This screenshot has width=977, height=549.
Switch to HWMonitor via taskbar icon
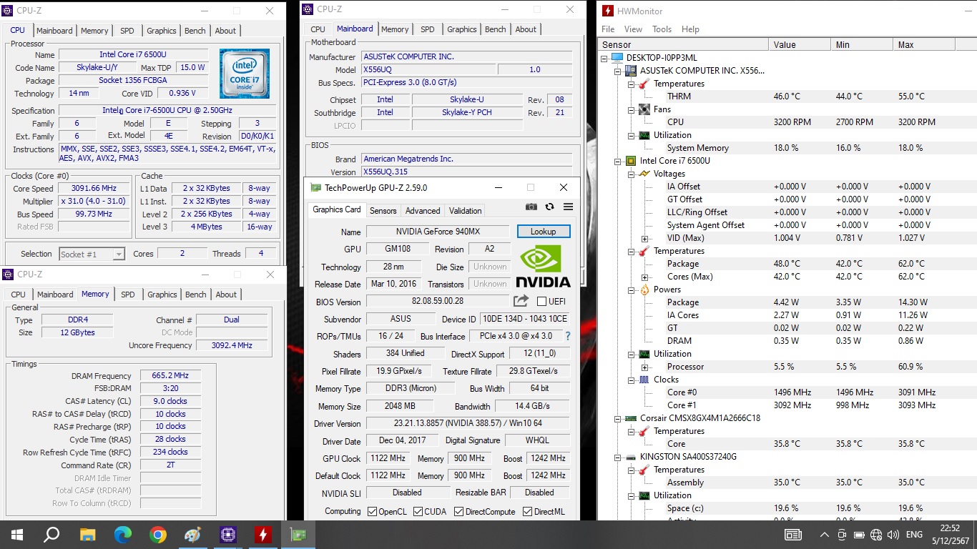(x=263, y=535)
